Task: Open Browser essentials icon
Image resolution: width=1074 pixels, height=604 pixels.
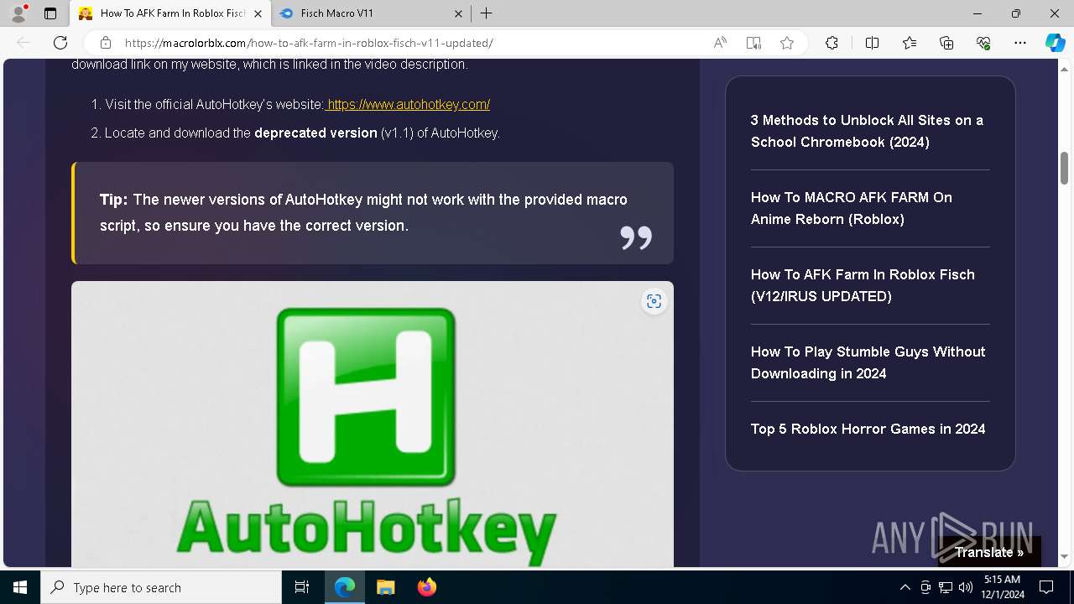Action: tap(983, 43)
